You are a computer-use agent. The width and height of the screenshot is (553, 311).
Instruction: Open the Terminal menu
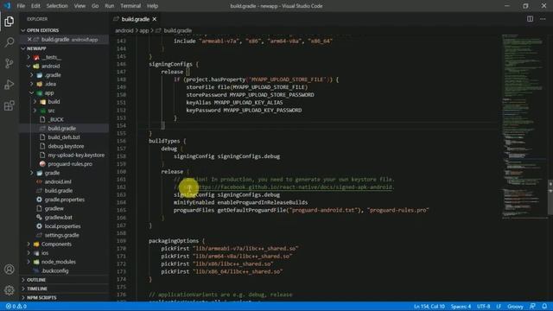(130, 6)
